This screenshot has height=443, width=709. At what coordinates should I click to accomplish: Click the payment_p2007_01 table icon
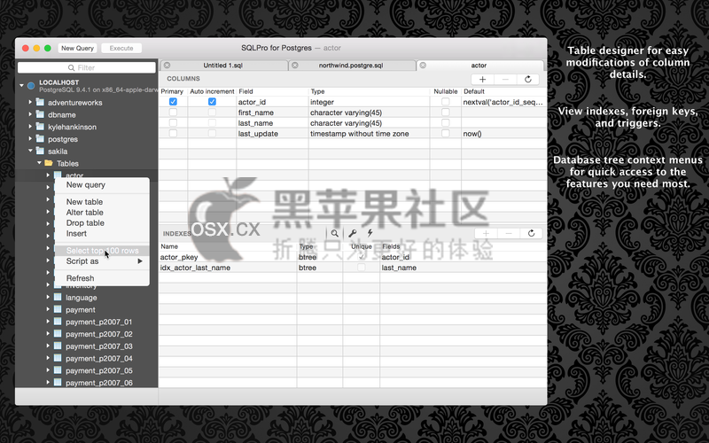[x=58, y=322]
